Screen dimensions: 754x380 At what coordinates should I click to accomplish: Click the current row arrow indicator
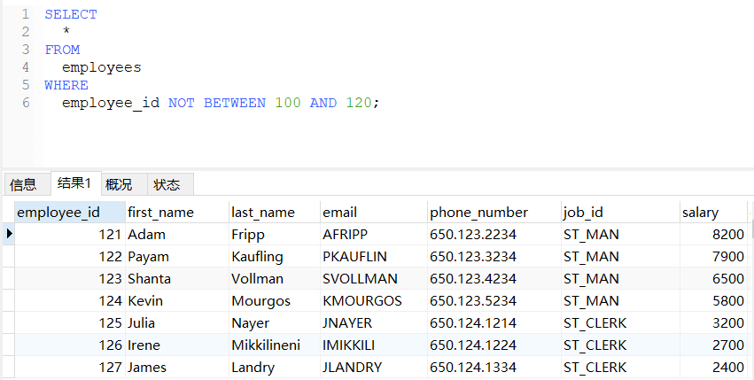(9, 235)
